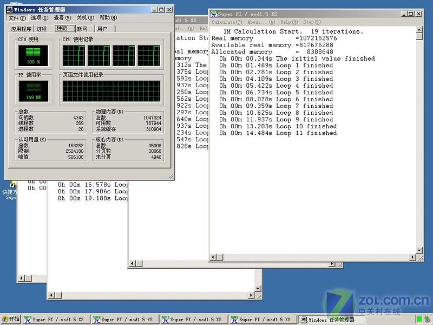Click the green CPU usage tray icon
Image resolution: width=433 pixels, height=325 pixels.
point(420,320)
